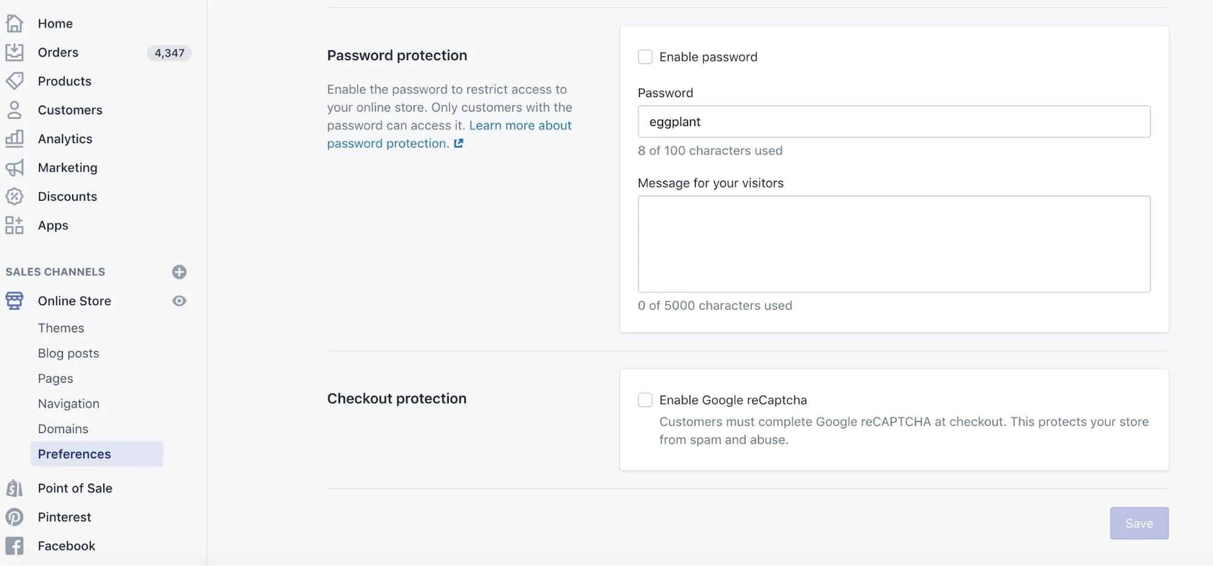
Task: Click the Home house icon
Action: 15,24
